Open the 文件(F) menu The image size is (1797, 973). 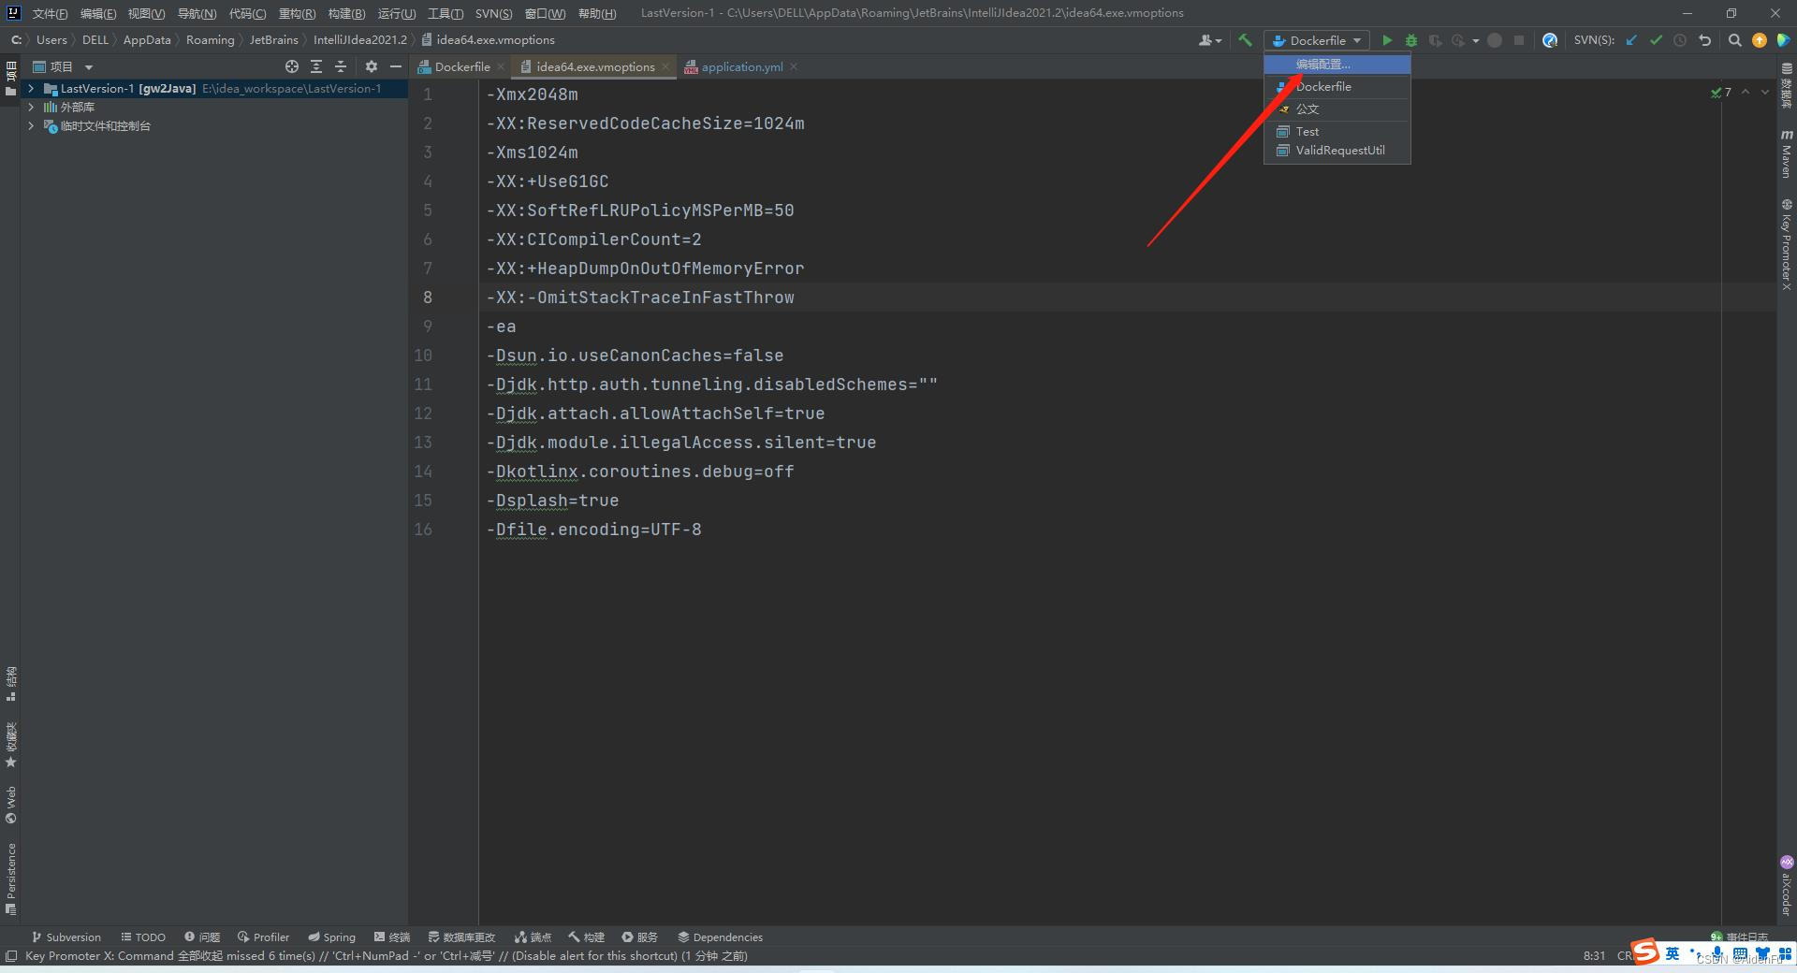(x=50, y=13)
